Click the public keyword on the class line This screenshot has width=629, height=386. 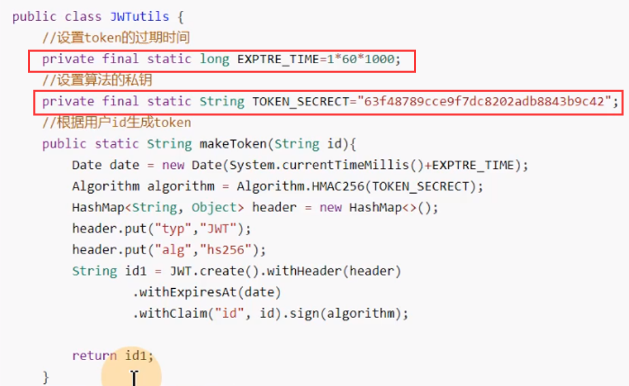(34, 17)
